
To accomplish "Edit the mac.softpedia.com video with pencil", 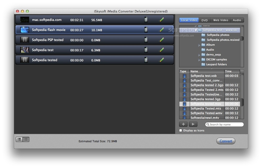I will [x=161, y=20].
